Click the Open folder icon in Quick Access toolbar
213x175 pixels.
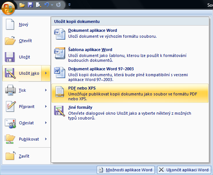pyautogui.click(x=22, y=5)
